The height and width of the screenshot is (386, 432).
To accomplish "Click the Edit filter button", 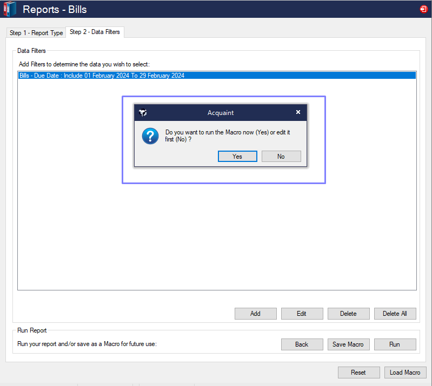I will click(x=302, y=314).
